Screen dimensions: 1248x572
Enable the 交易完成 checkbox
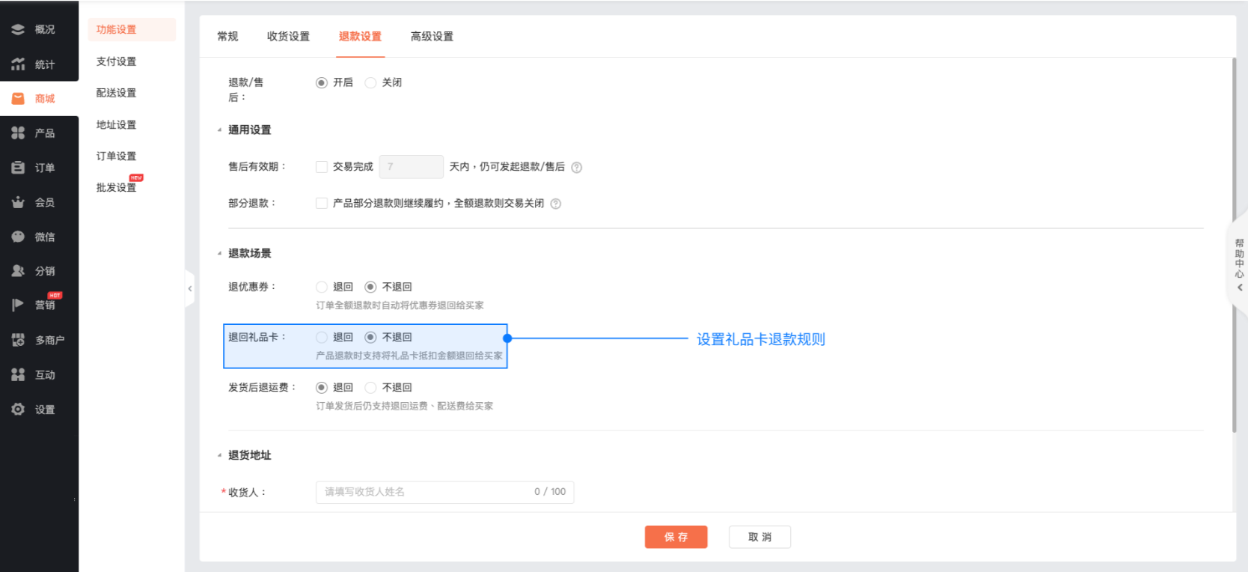point(322,167)
